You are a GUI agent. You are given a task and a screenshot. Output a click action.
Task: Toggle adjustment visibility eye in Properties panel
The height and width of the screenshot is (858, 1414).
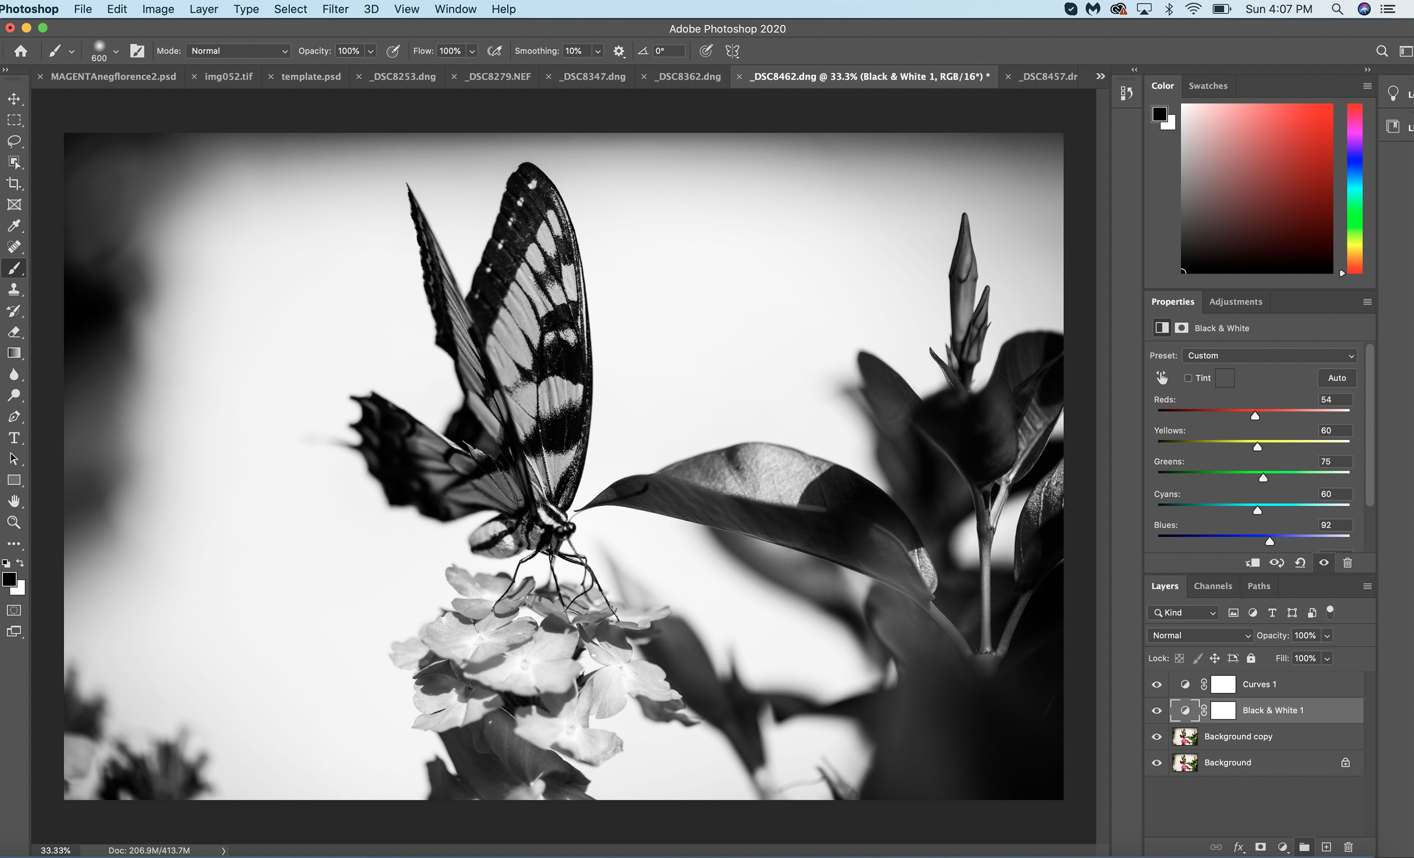coord(1324,563)
